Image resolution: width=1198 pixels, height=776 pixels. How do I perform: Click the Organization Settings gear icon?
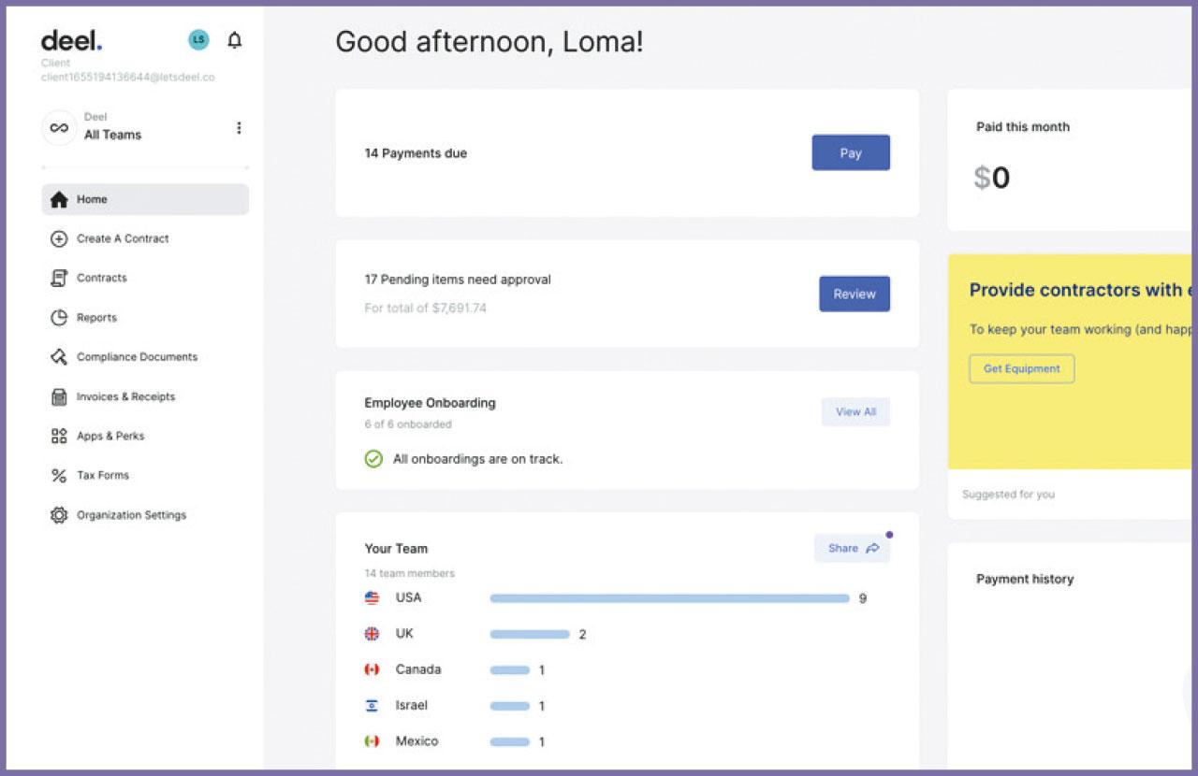tap(59, 515)
